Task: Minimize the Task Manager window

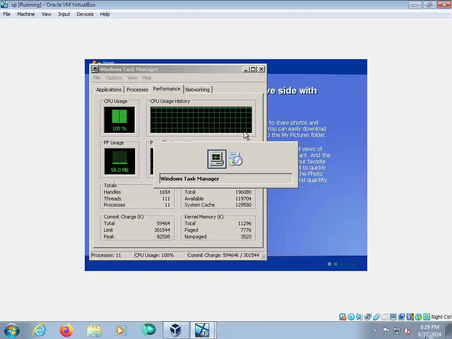Action: coord(245,69)
